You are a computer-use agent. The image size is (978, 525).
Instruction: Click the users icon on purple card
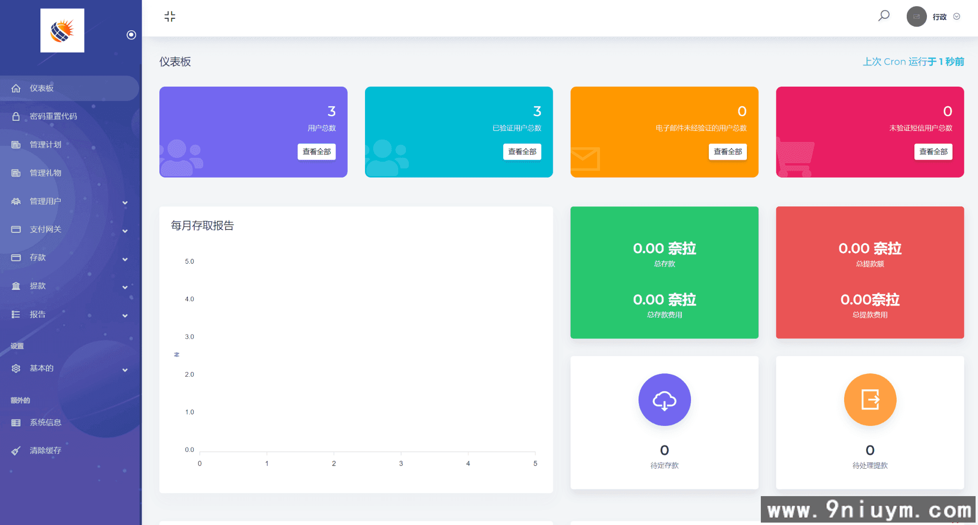coord(181,158)
